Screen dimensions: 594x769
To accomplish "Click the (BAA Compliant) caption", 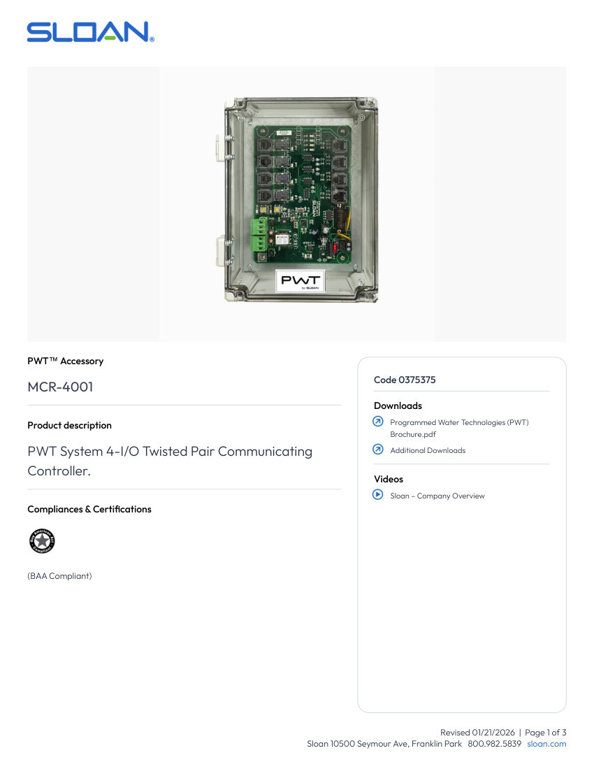I will 59,576.
